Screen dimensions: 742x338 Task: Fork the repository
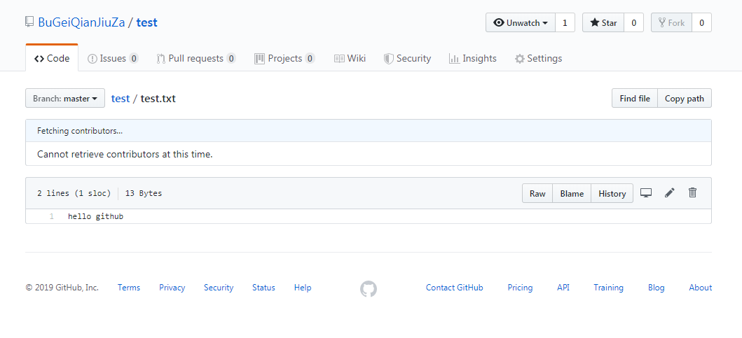pos(671,22)
